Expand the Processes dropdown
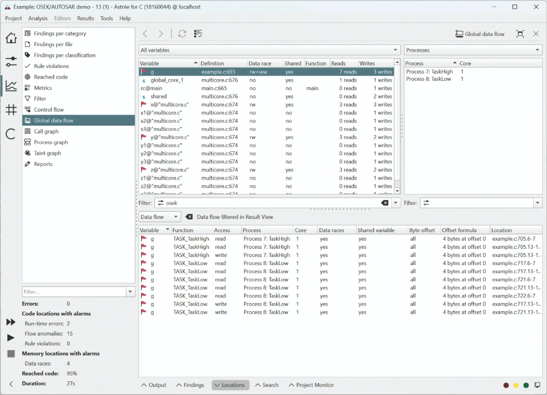547x395 pixels. point(473,50)
